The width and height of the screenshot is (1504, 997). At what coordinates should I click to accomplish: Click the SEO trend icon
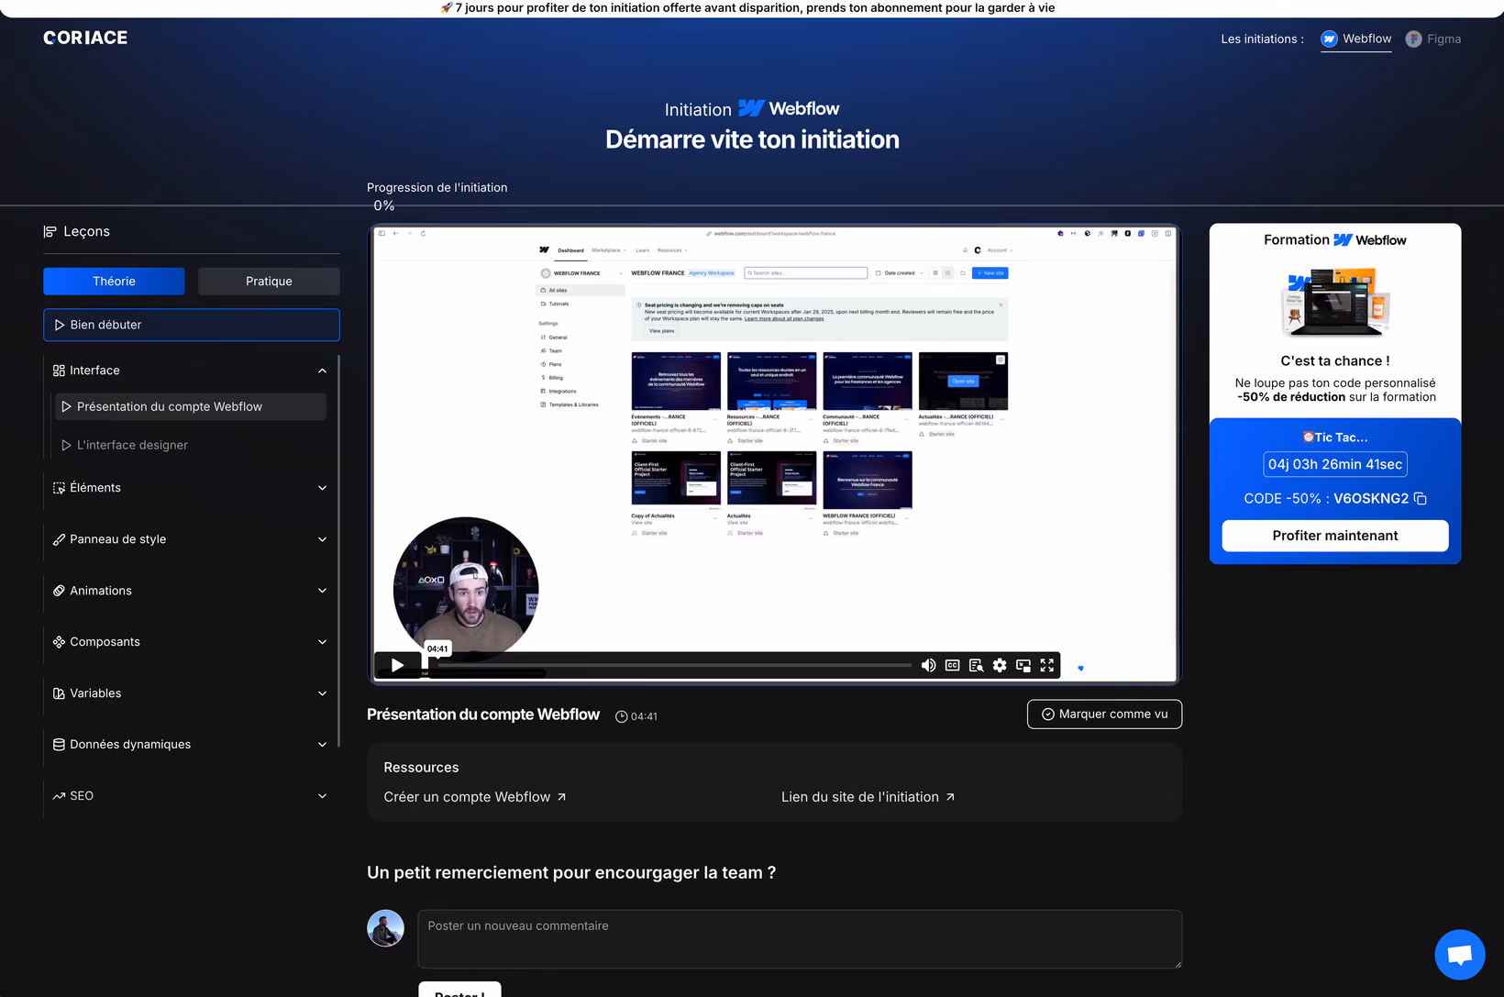point(59,796)
